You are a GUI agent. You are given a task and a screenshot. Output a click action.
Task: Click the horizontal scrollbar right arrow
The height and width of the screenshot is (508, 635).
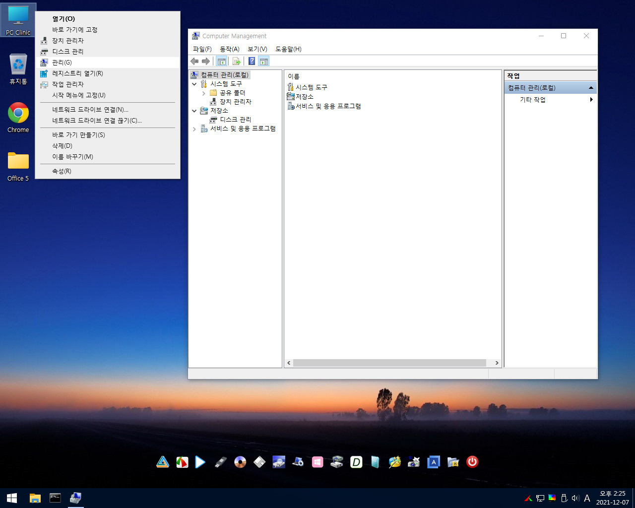coord(497,363)
